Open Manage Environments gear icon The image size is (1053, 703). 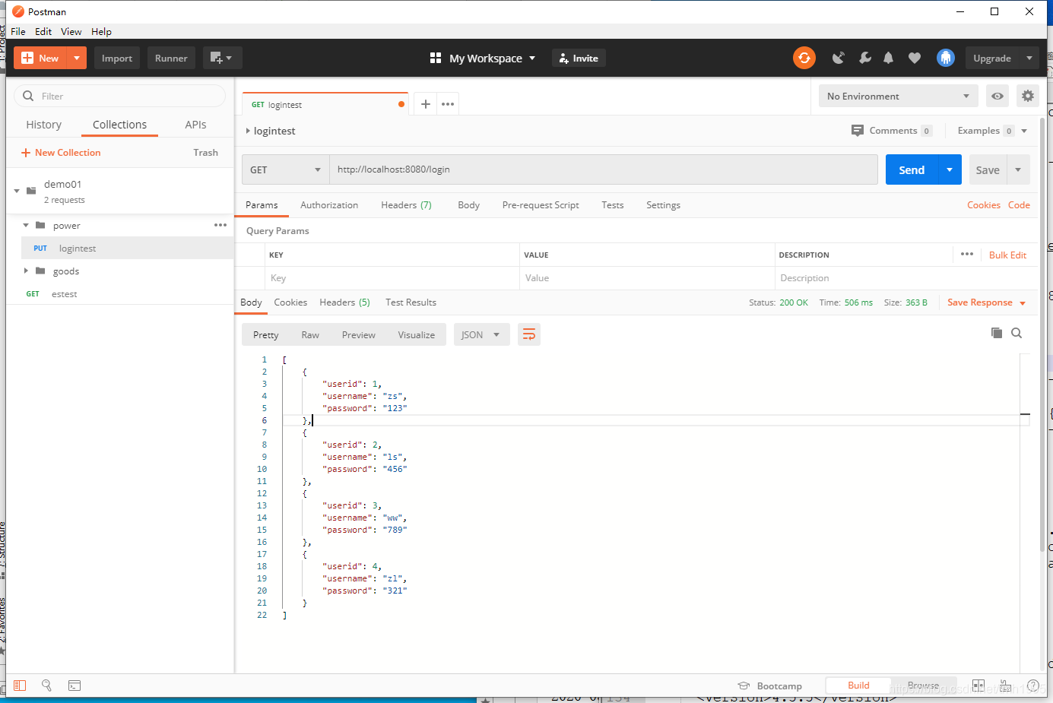pos(1027,97)
